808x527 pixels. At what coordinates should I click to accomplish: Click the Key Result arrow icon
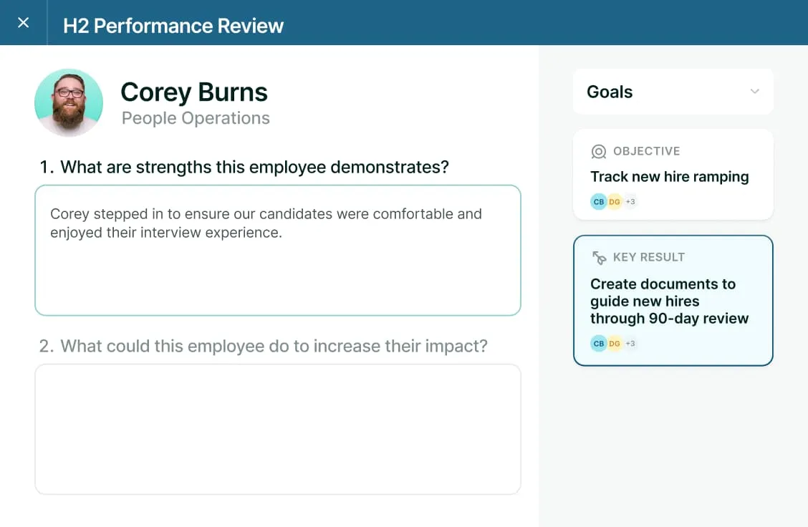[599, 258]
